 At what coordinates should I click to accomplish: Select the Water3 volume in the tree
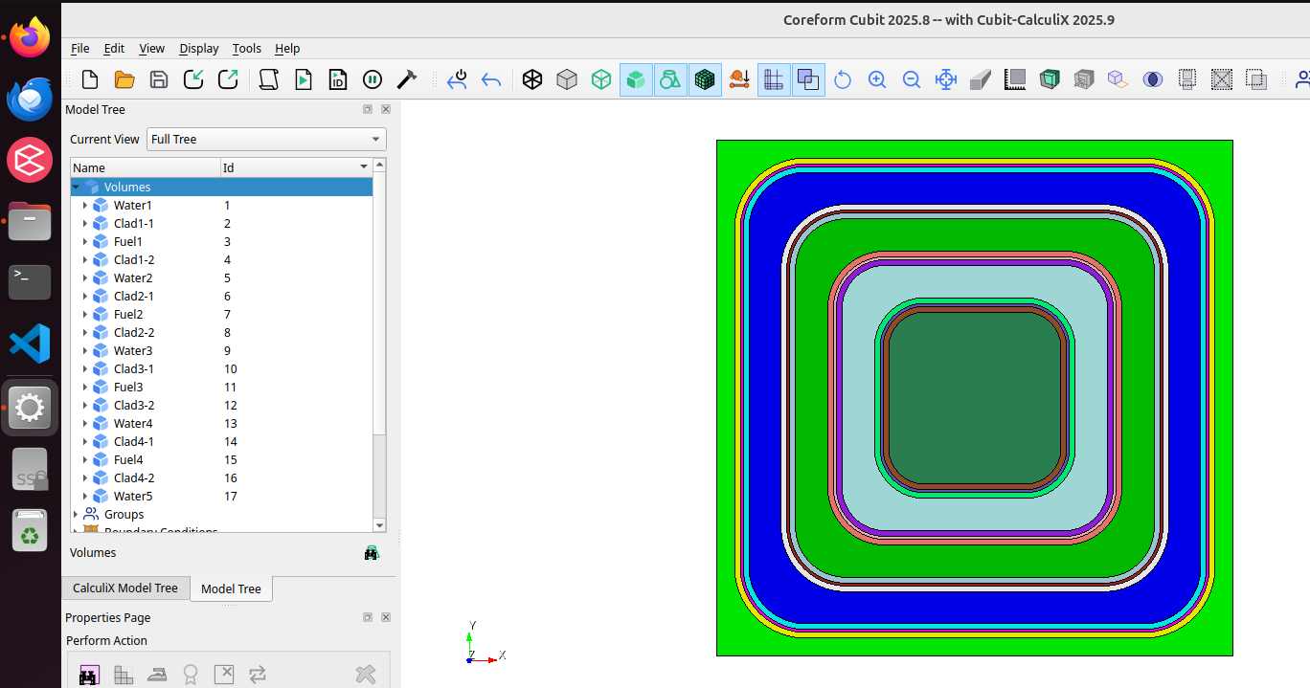click(x=133, y=351)
